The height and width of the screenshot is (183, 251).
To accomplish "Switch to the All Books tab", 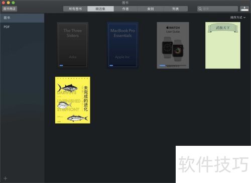I will [x=75, y=9].
